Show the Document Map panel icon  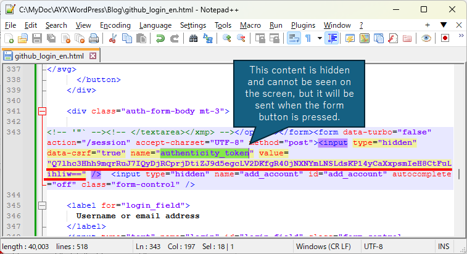[364, 38]
